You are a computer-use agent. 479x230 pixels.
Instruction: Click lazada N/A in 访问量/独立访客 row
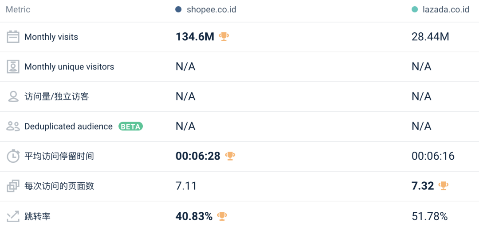[x=422, y=96]
